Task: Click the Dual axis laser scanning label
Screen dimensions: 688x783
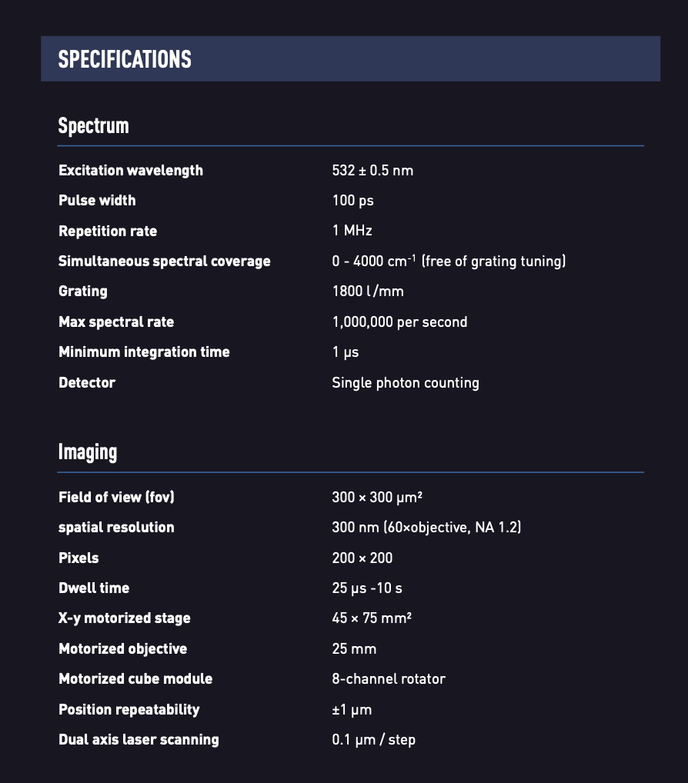Action: tap(139, 740)
